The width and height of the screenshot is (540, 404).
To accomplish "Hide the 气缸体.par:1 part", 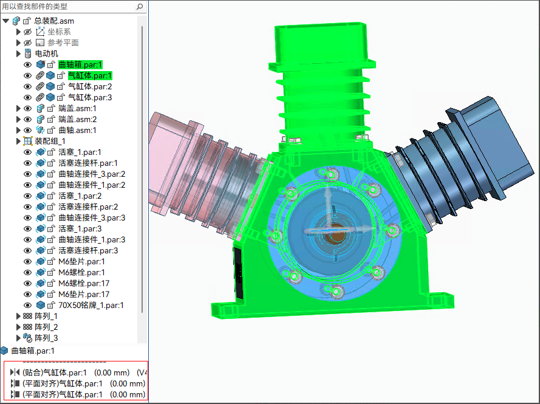I will pos(27,76).
